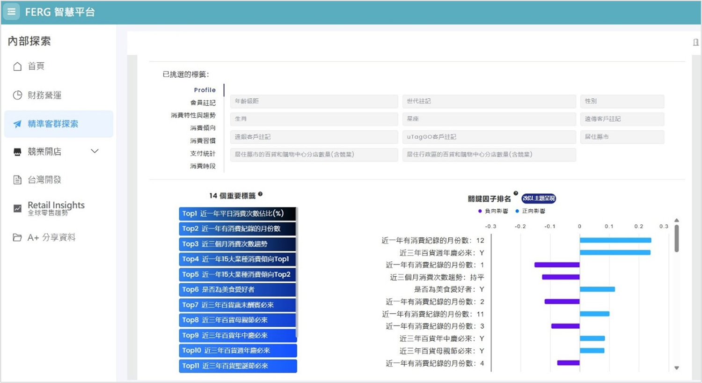Select the 消費特性與趨勢 category tab
Image resolution: width=702 pixels, height=383 pixels.
193,115
